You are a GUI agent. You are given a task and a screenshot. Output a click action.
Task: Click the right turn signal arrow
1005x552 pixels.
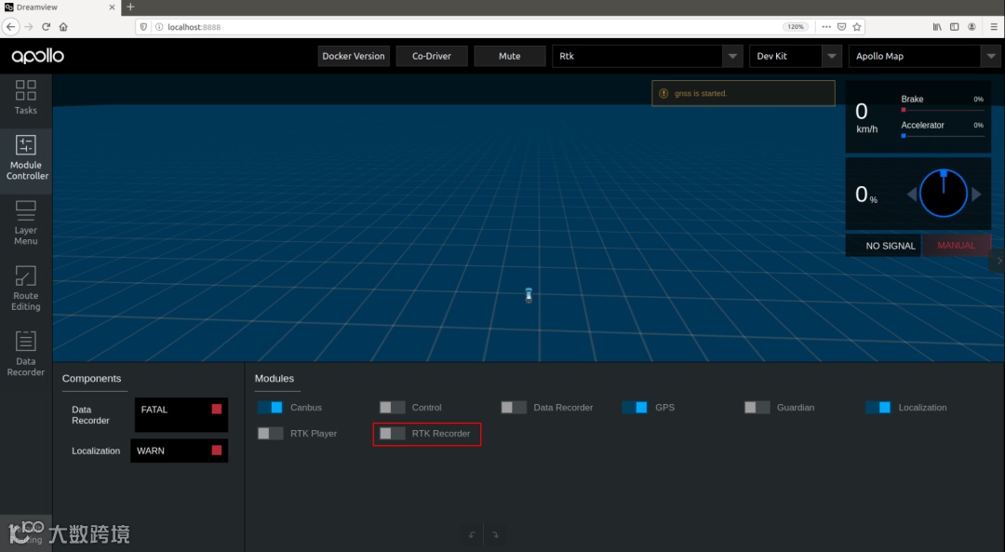(976, 195)
